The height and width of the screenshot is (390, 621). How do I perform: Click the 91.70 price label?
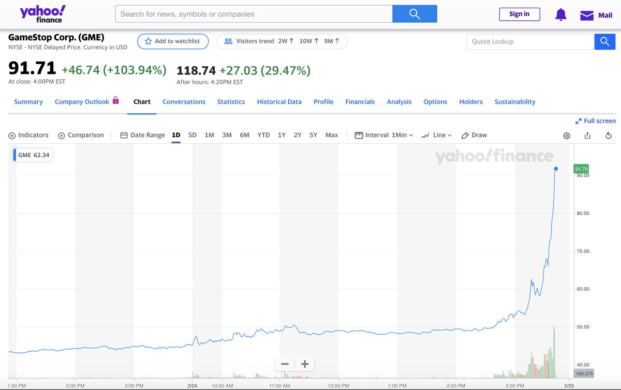581,169
